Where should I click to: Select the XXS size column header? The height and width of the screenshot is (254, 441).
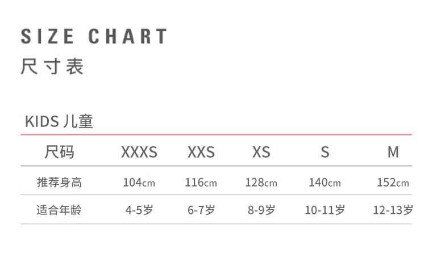click(x=201, y=153)
